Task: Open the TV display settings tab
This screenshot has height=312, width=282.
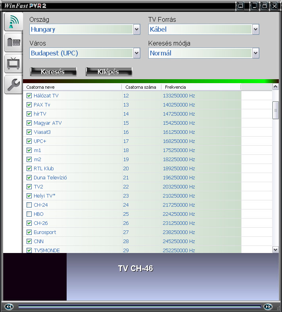Action: point(13,63)
